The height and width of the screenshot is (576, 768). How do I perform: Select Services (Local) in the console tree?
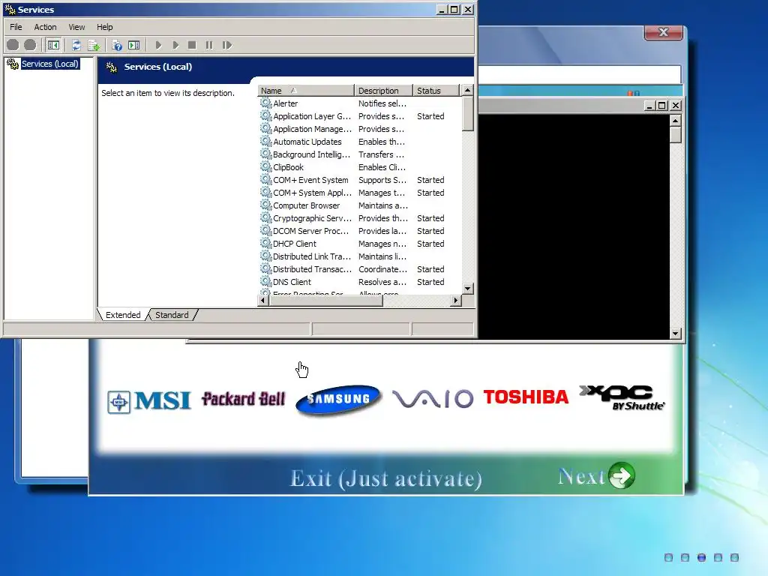pyautogui.click(x=49, y=64)
